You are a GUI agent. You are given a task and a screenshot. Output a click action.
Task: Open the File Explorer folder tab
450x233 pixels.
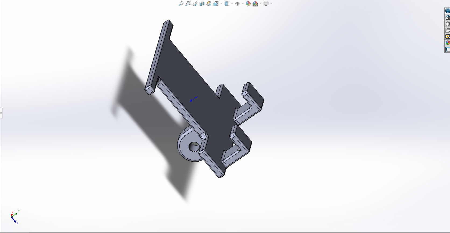[448, 30]
